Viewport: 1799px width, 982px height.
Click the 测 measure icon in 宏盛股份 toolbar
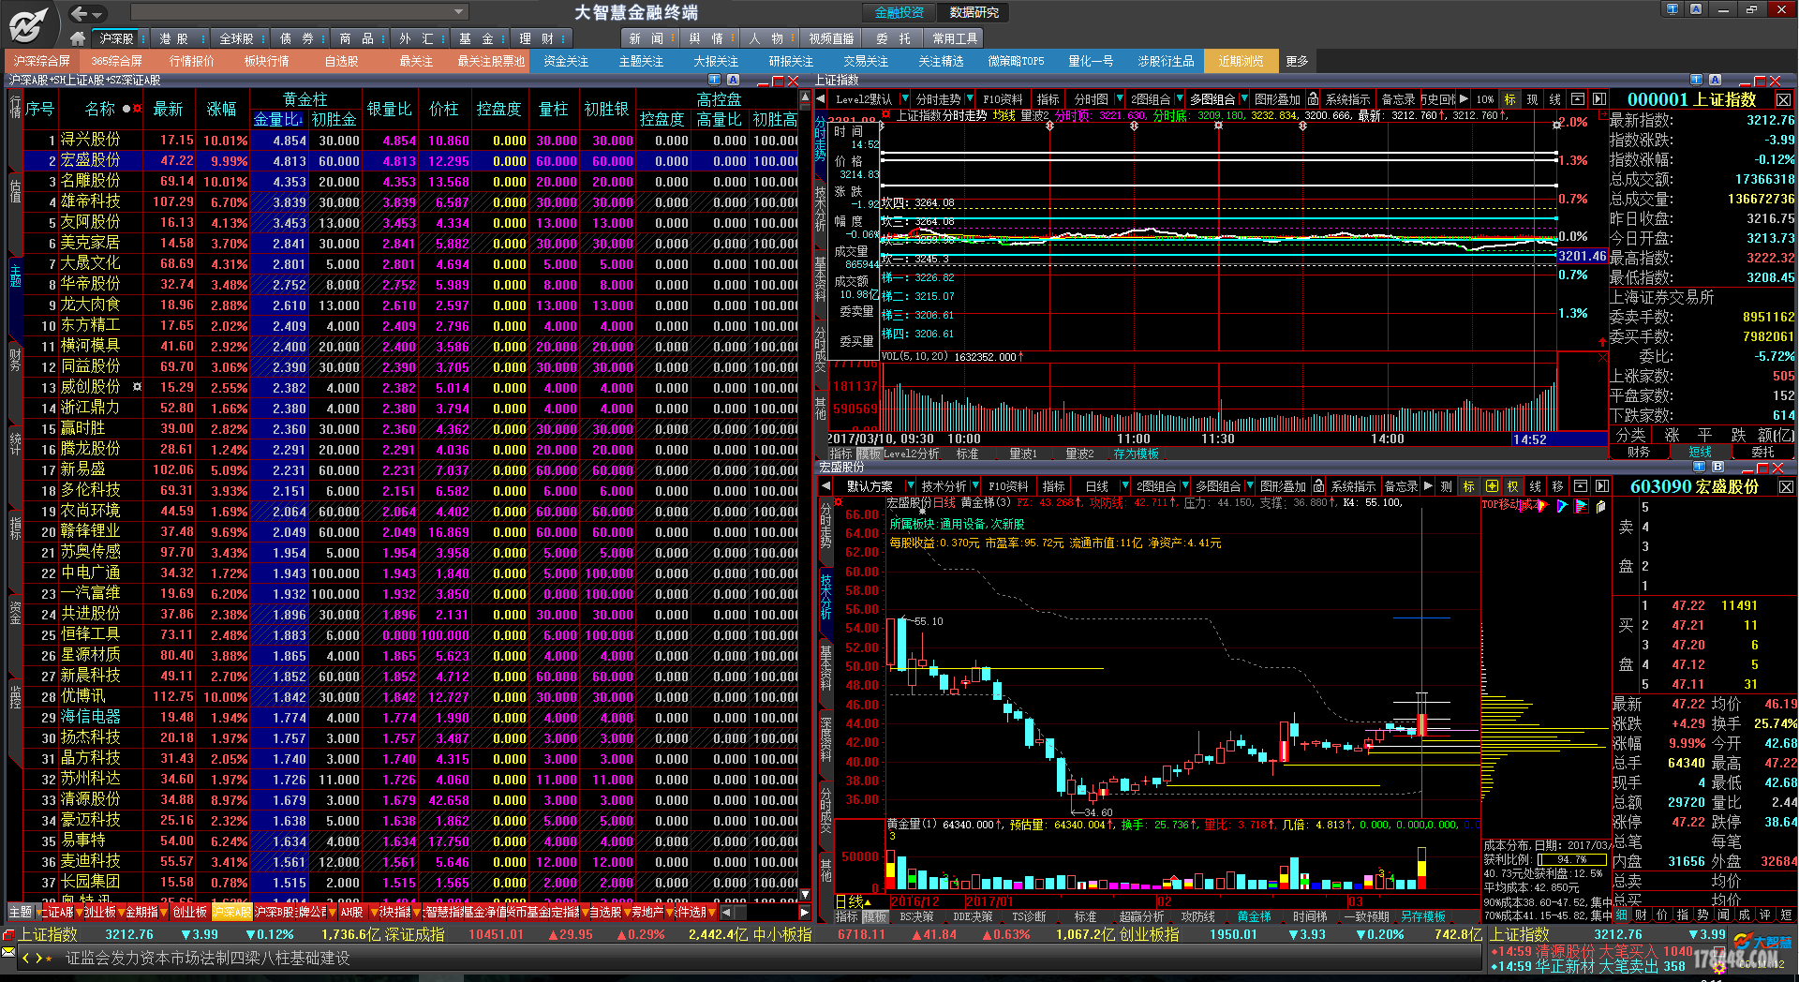[1447, 486]
